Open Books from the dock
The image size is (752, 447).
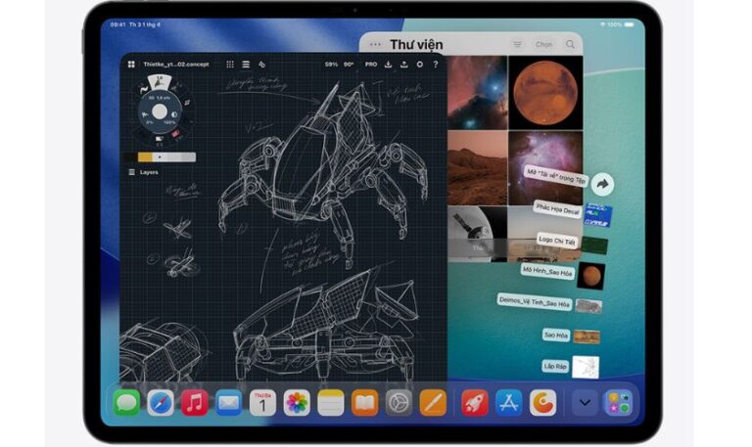365,403
